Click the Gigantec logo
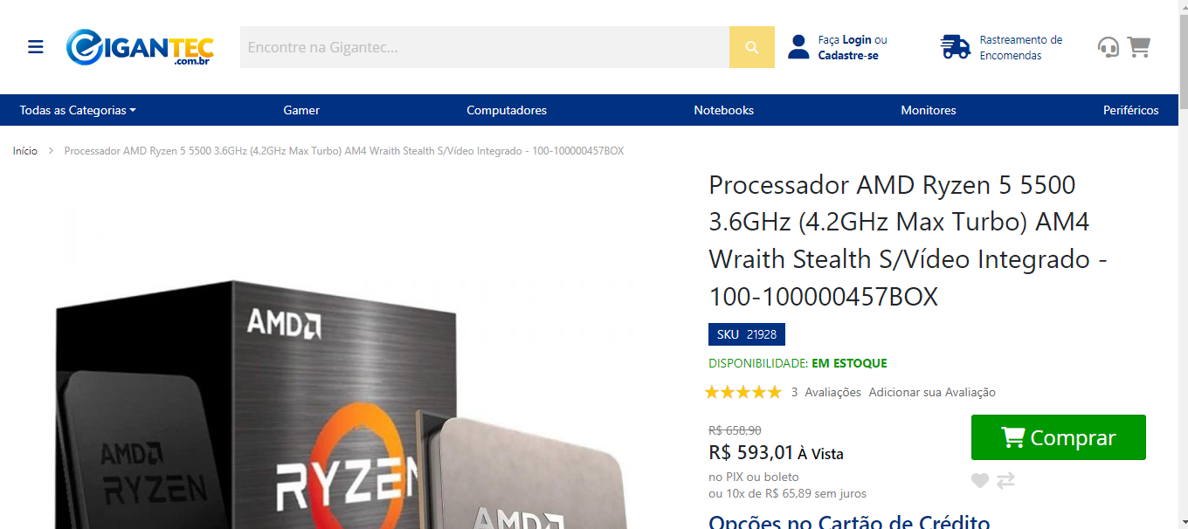This screenshot has width=1188, height=529. (140, 47)
